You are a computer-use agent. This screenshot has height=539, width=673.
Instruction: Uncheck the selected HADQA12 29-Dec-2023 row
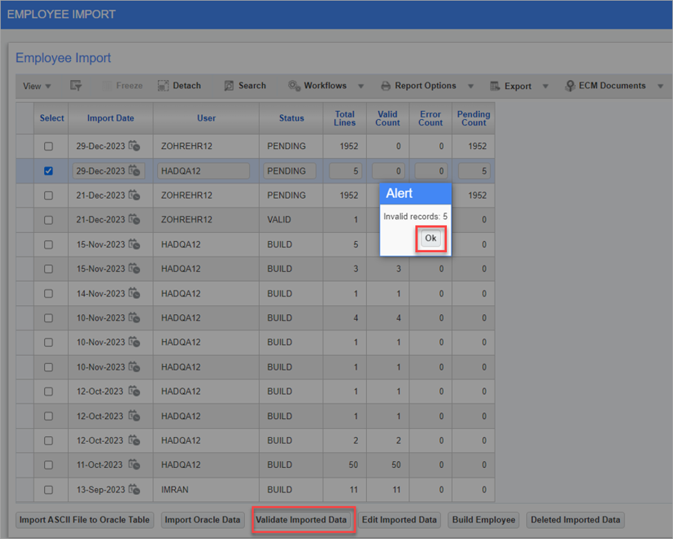coord(48,171)
